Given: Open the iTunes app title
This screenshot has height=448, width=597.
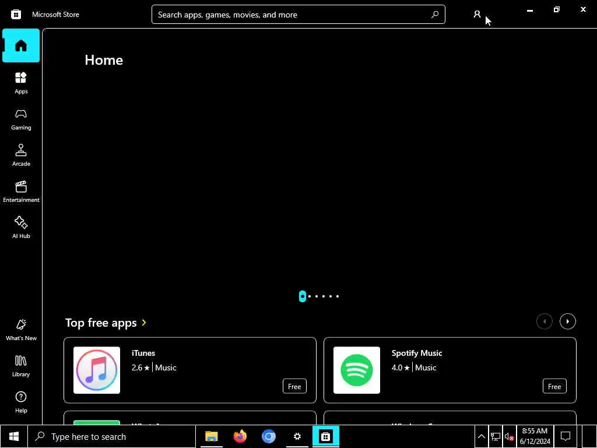Looking at the screenshot, I should (143, 353).
